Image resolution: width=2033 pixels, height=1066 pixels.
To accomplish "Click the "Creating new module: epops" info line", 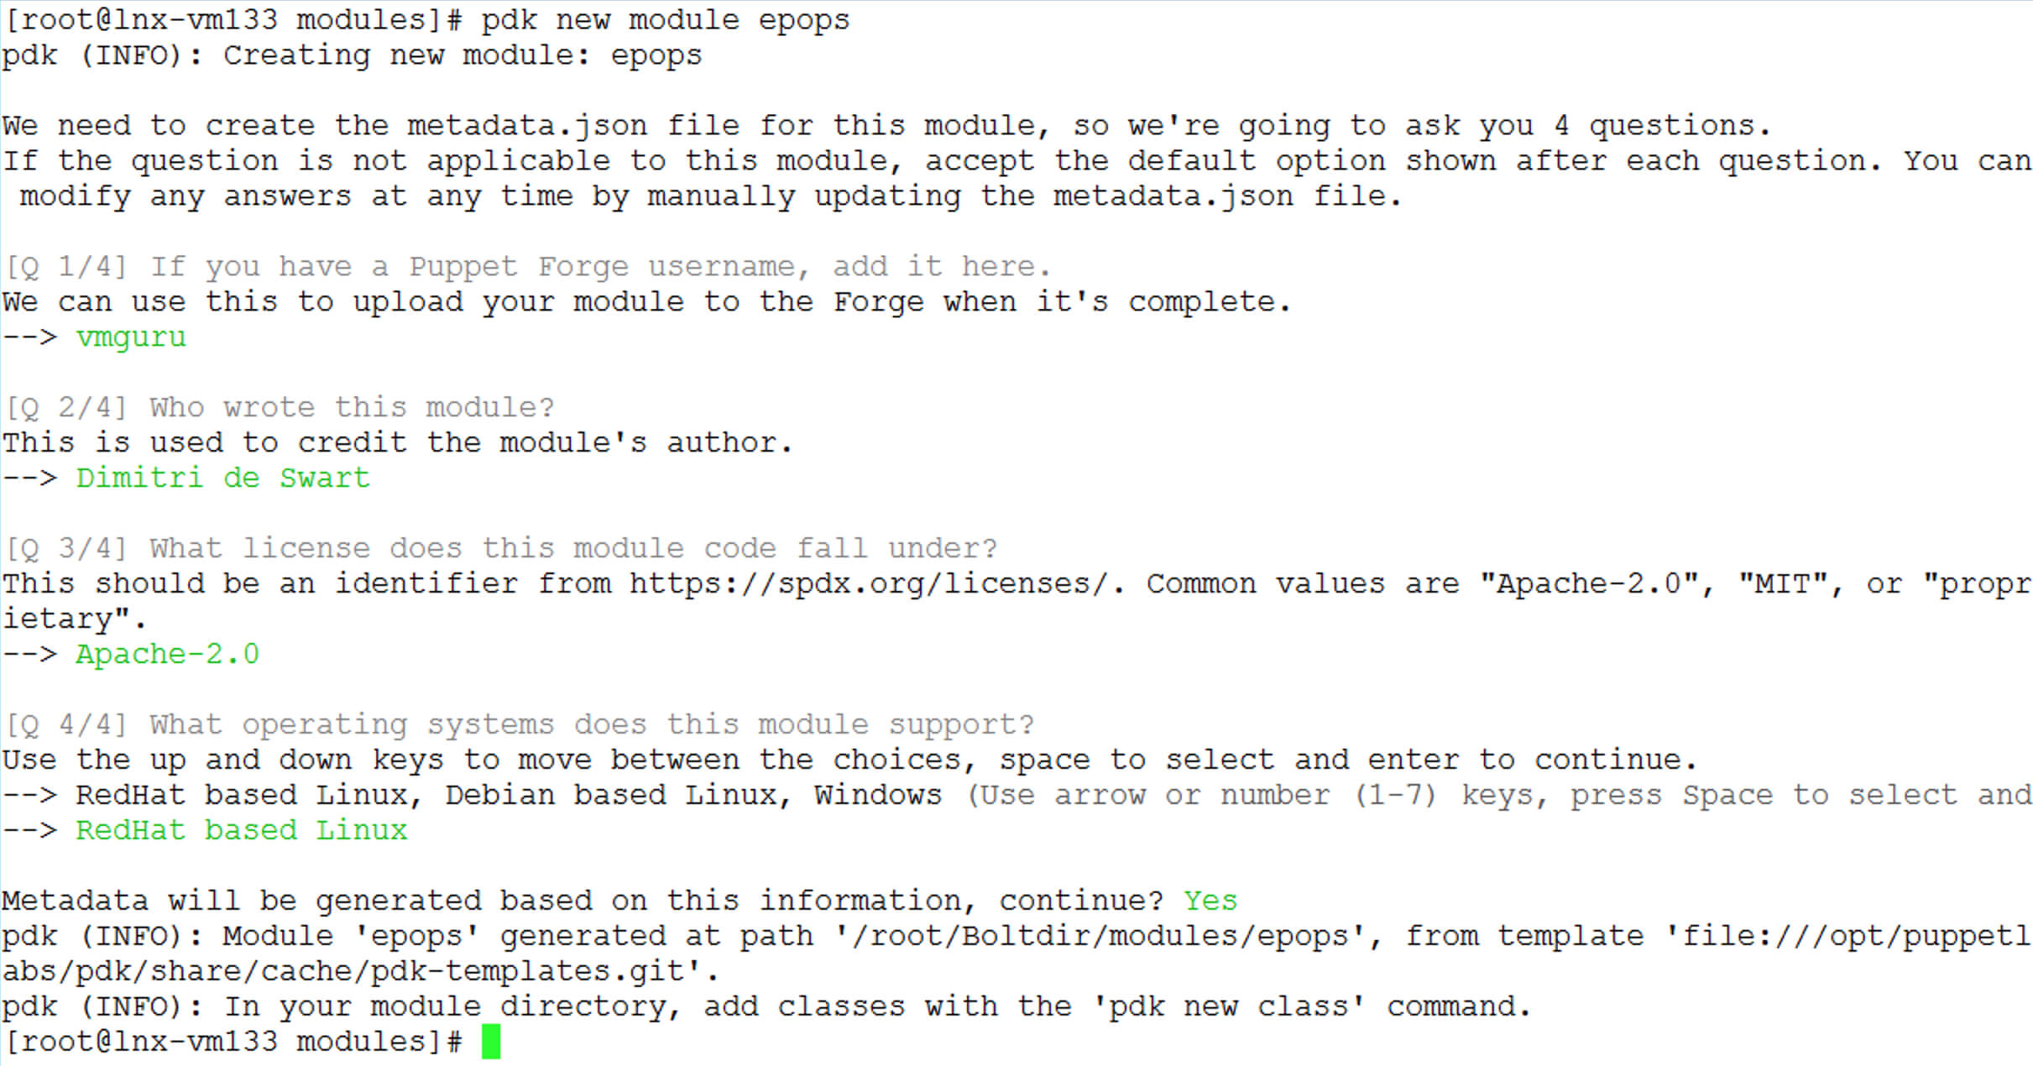I will coord(462,55).
